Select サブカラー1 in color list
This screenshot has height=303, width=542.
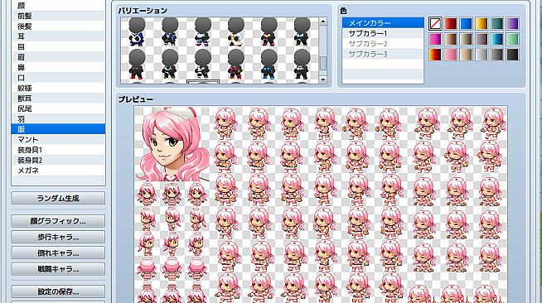tap(383, 33)
